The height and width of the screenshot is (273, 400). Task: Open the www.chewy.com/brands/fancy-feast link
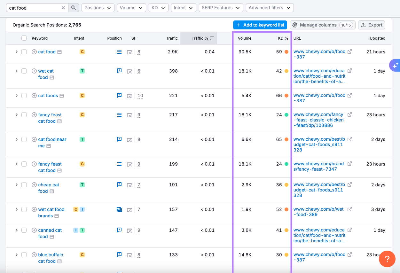(318, 167)
